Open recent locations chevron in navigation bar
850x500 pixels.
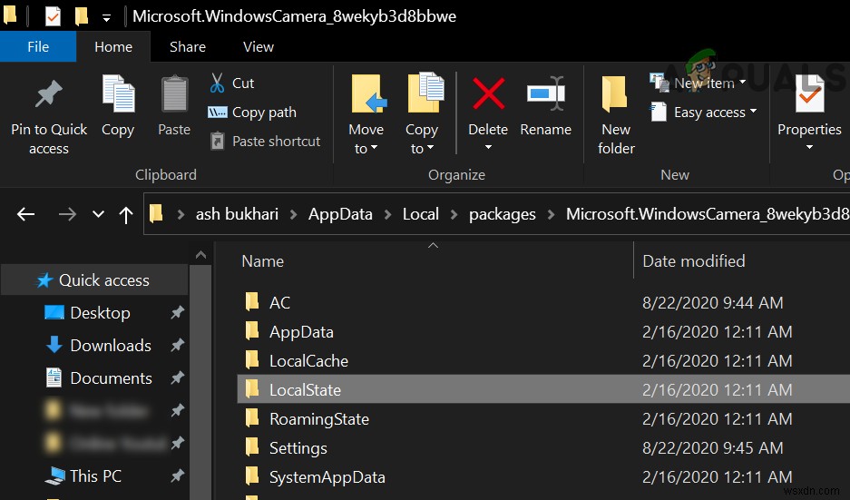point(98,215)
